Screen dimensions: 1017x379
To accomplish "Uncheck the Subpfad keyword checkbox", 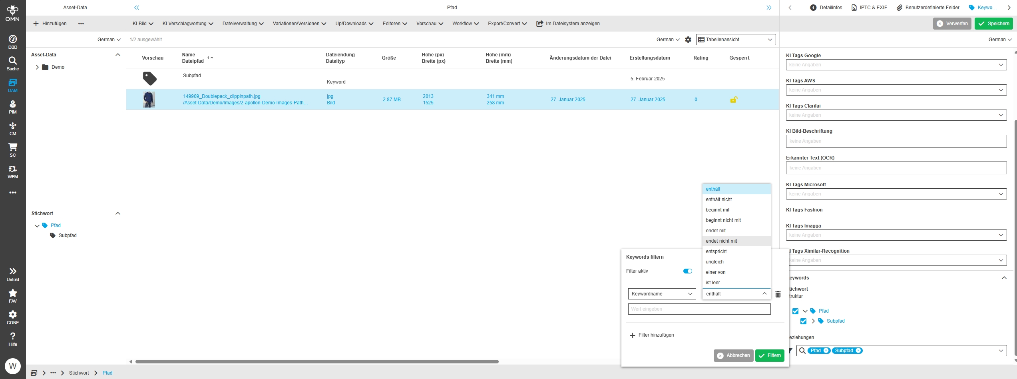I will click(x=803, y=321).
